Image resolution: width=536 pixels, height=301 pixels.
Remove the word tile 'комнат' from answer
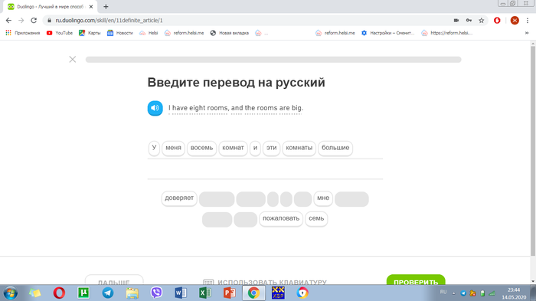tap(233, 148)
